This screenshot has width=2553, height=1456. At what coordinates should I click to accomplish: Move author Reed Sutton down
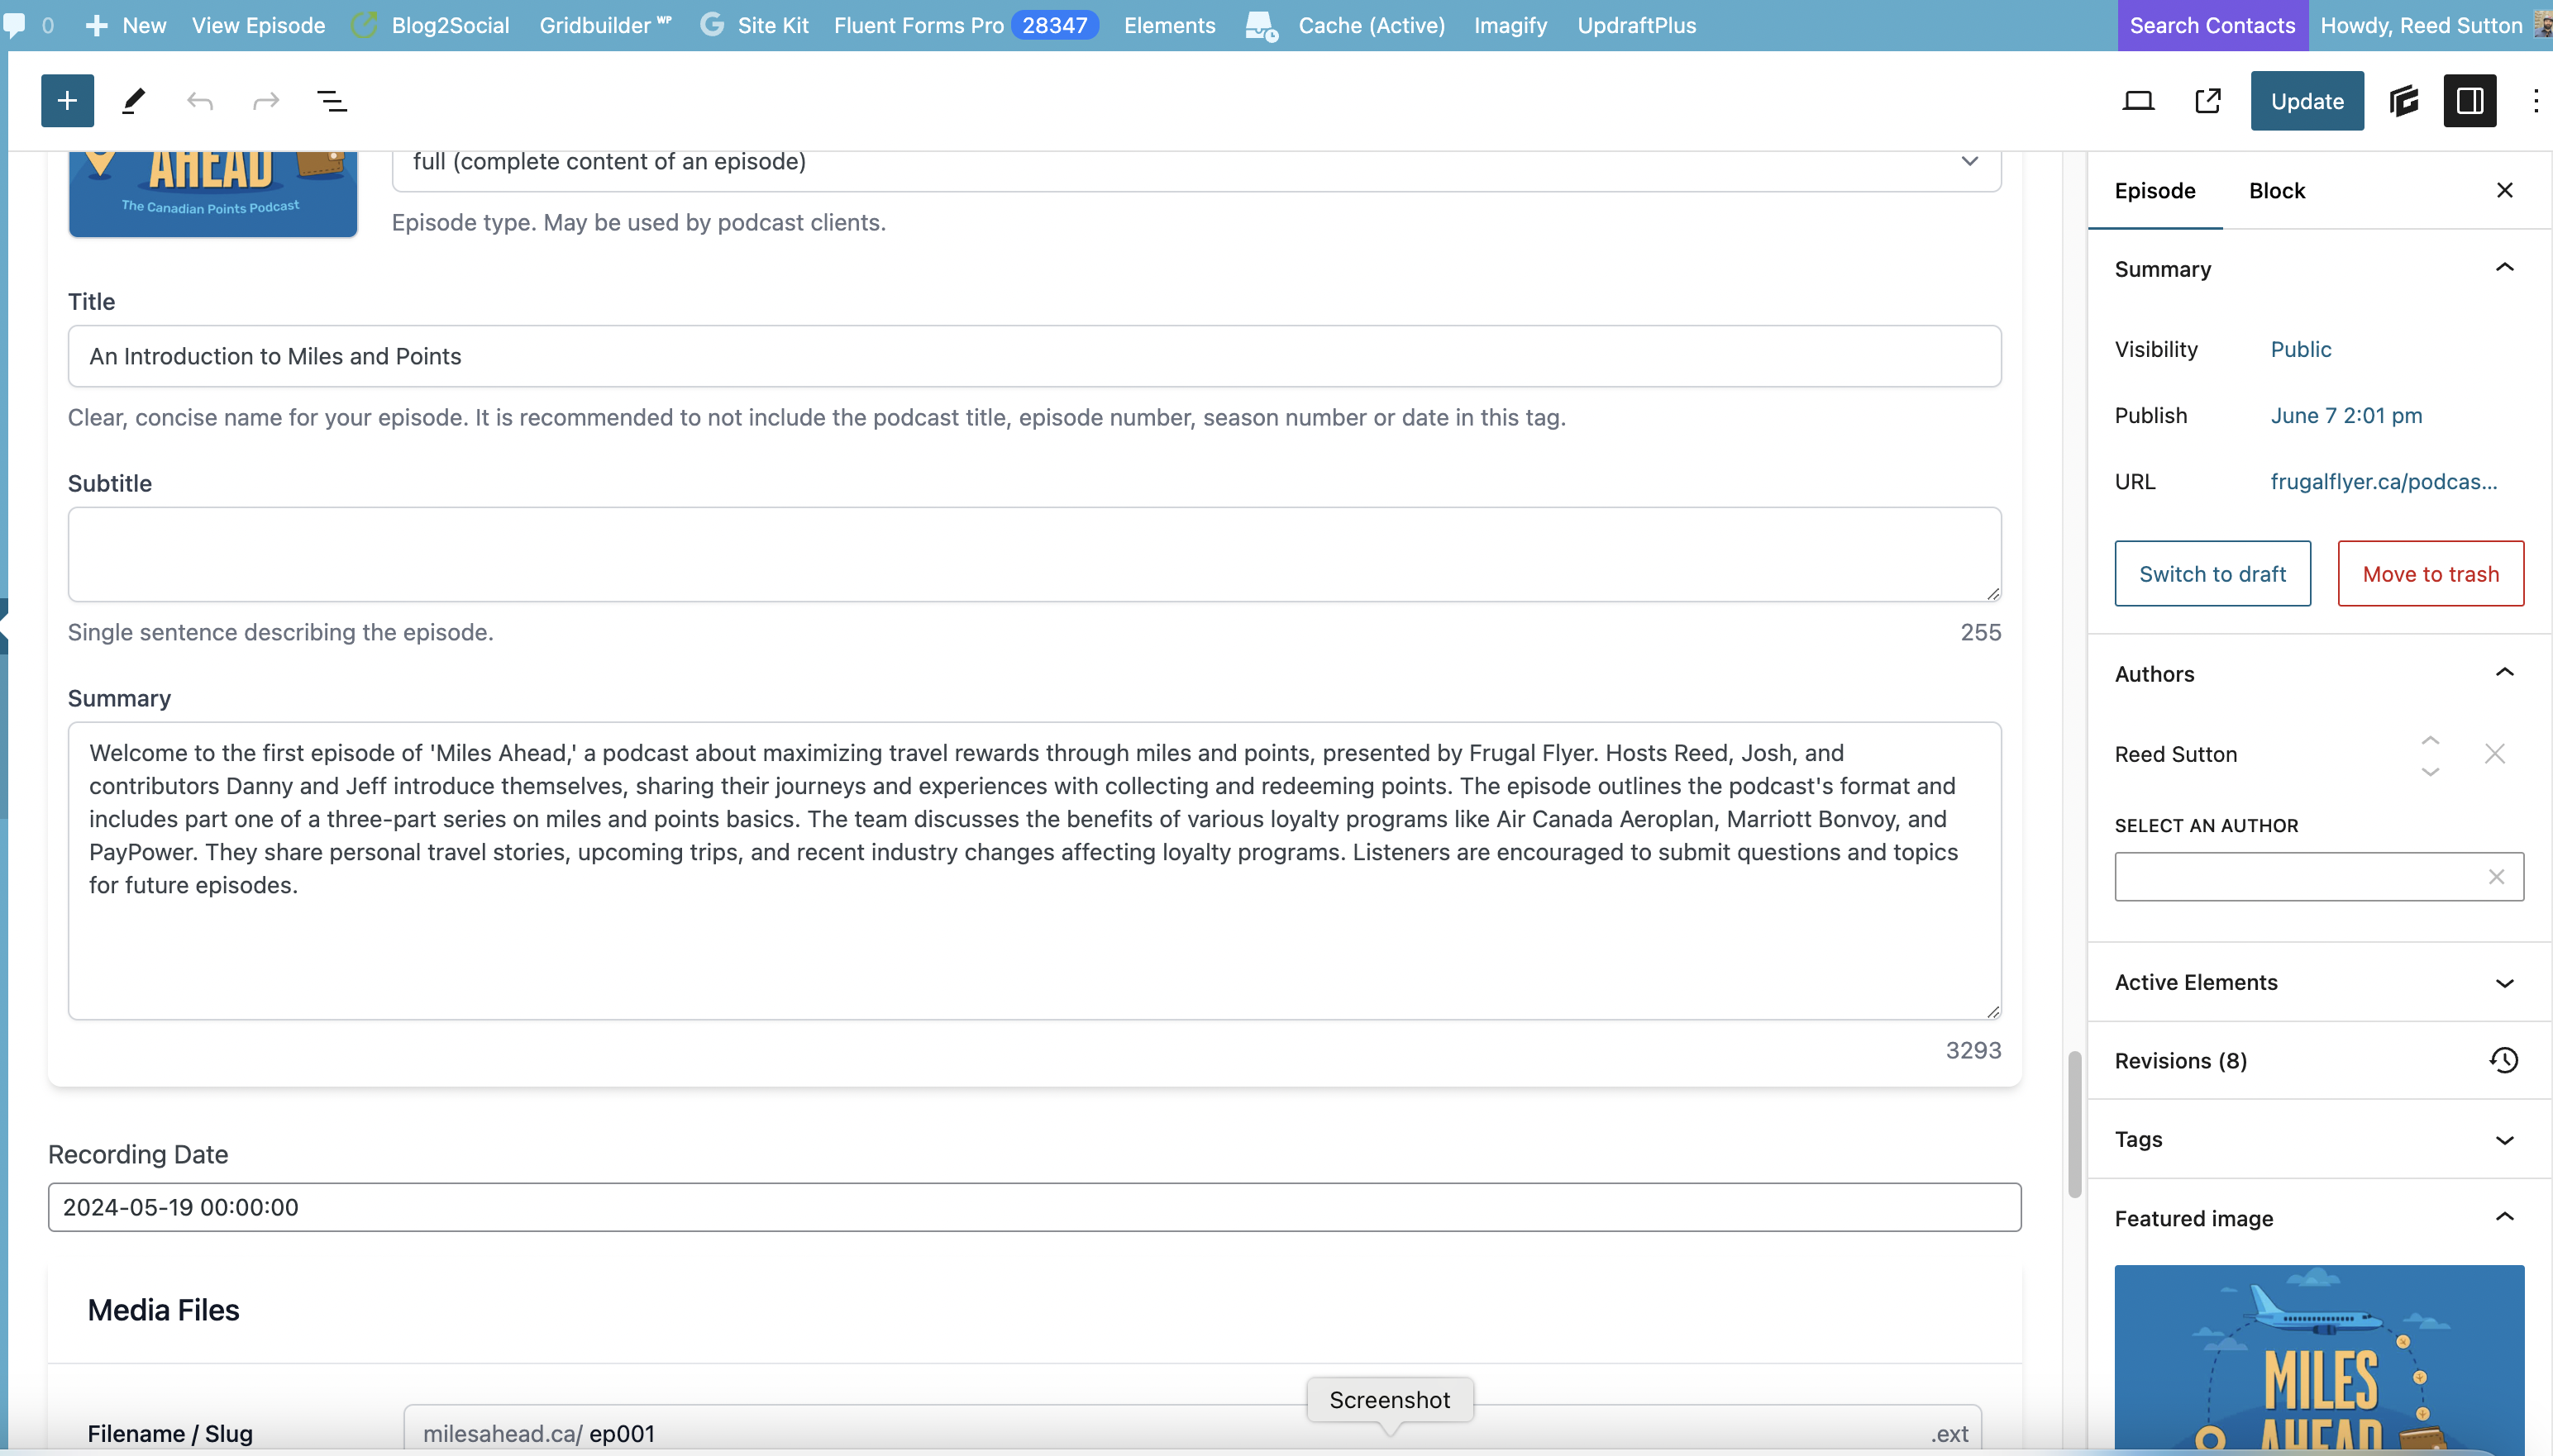click(2430, 771)
